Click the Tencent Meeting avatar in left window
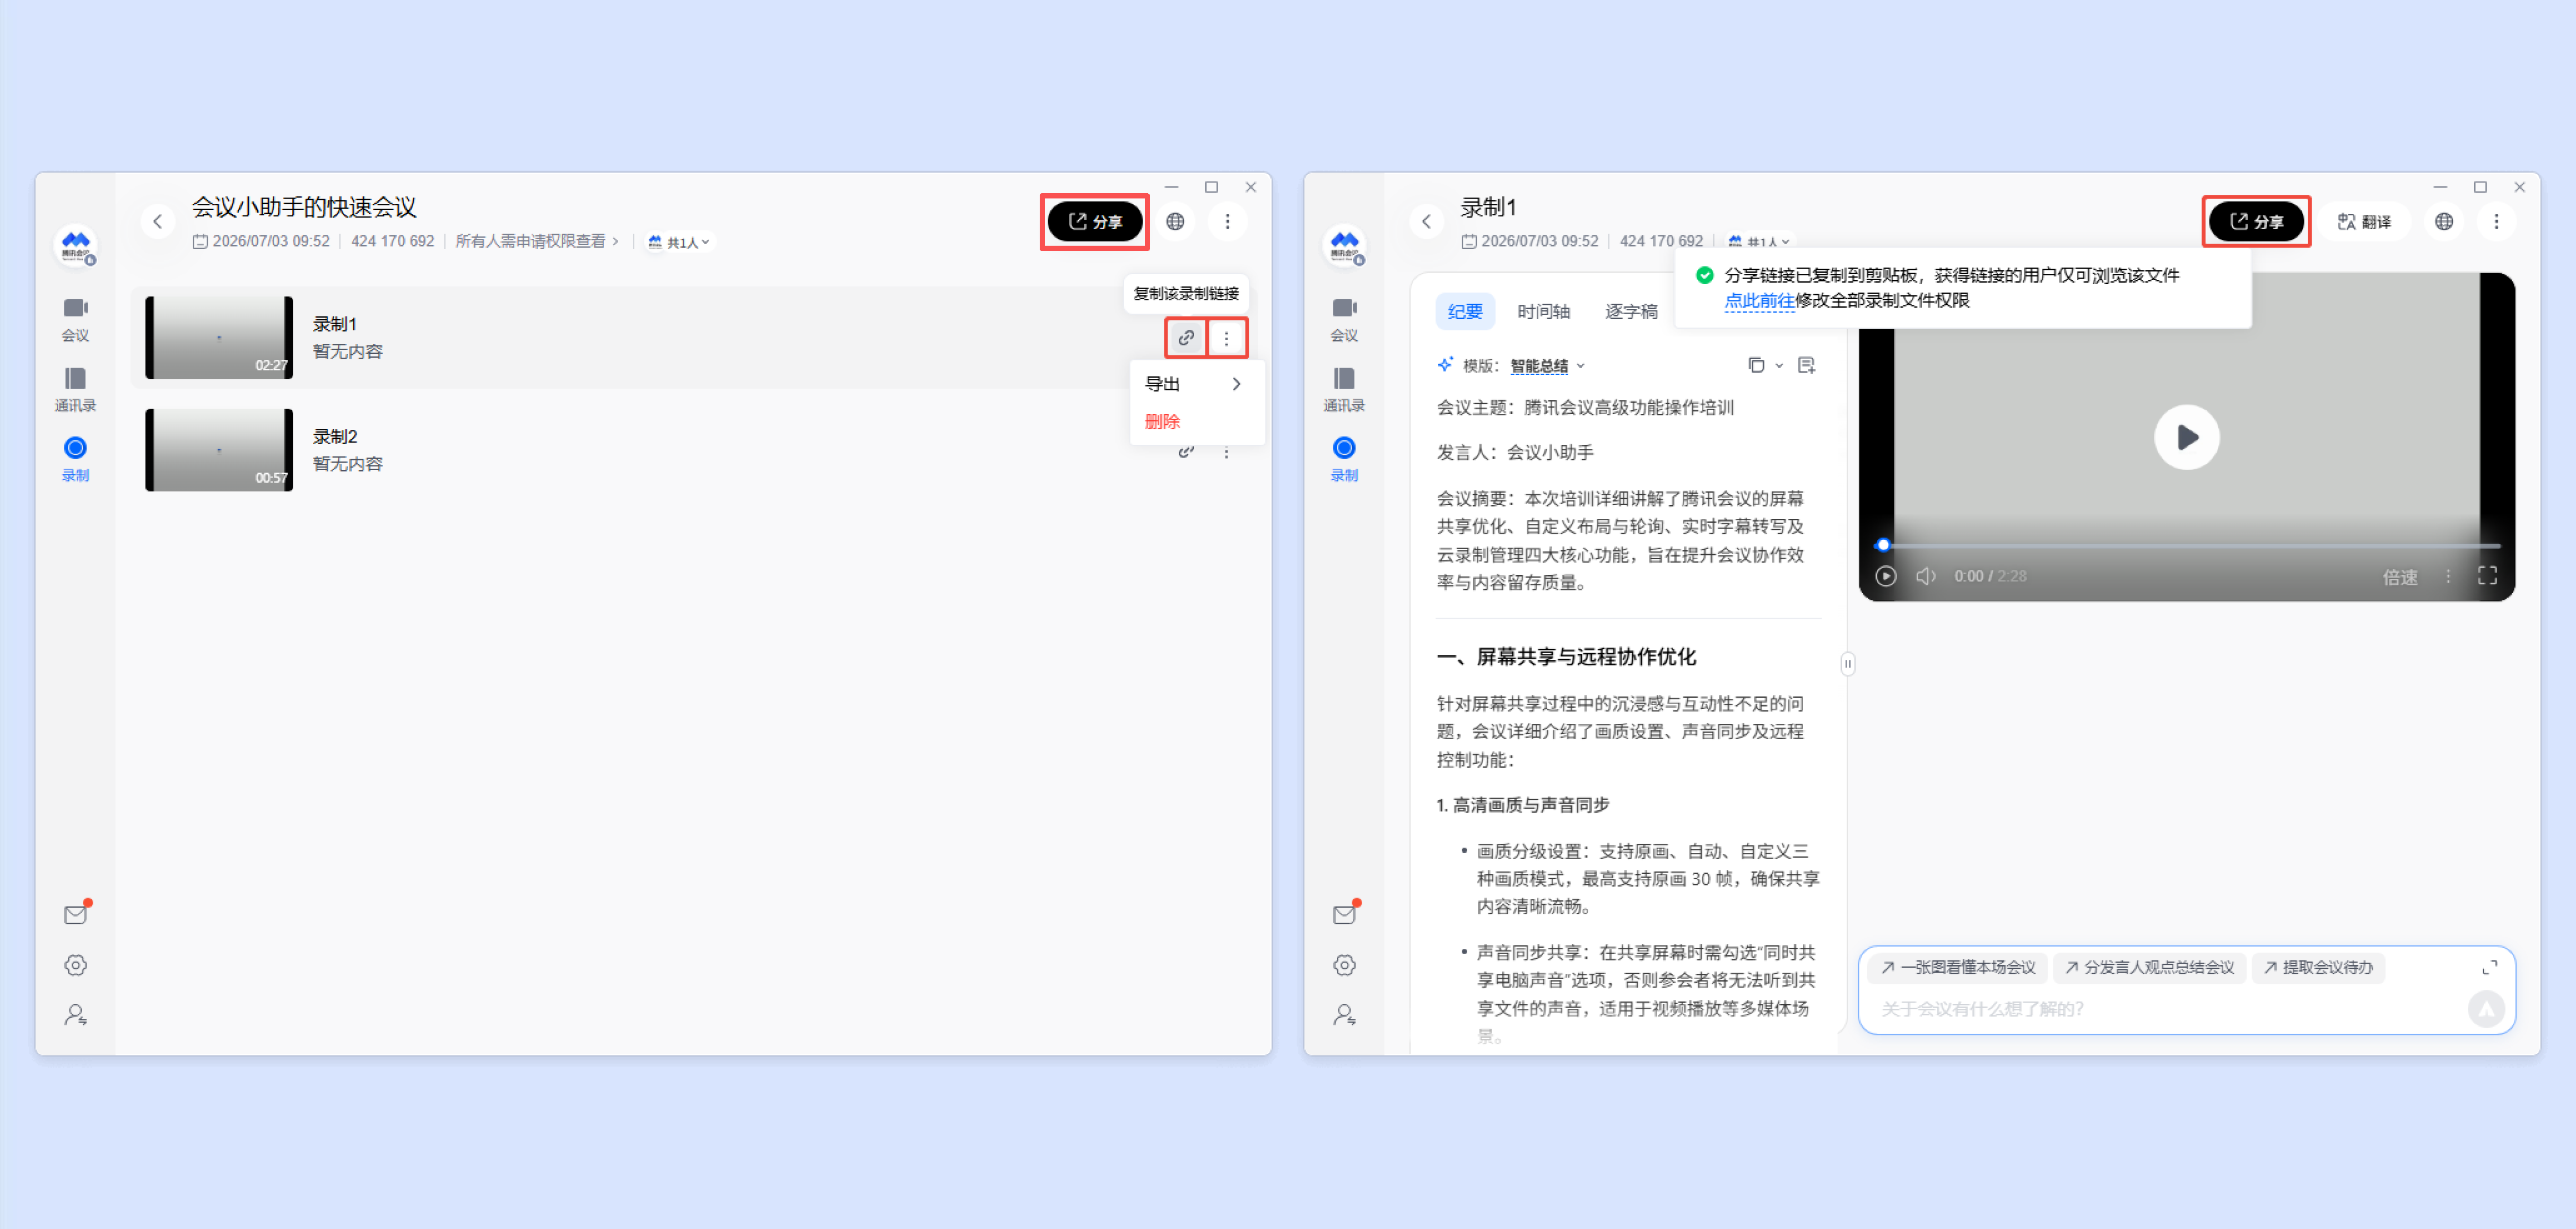The height and width of the screenshot is (1229, 2576). coord(76,245)
